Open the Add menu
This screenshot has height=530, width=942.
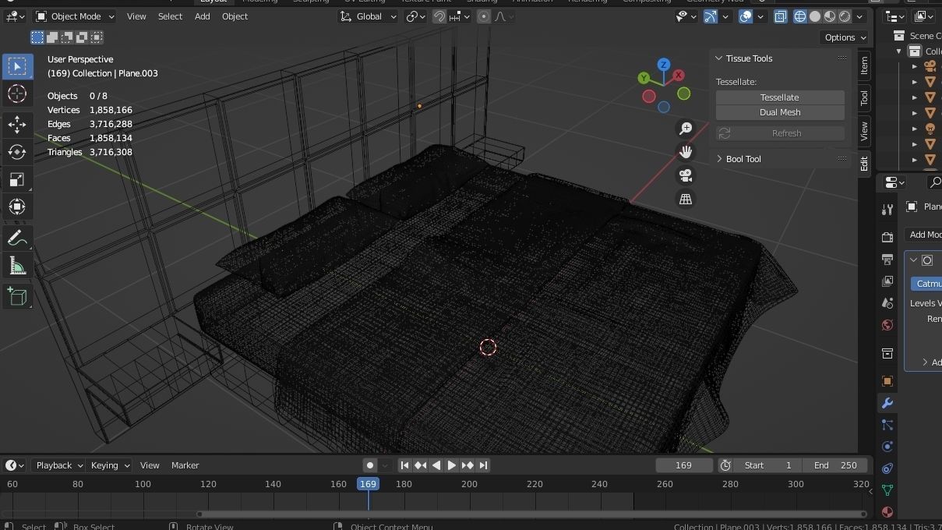click(x=202, y=16)
